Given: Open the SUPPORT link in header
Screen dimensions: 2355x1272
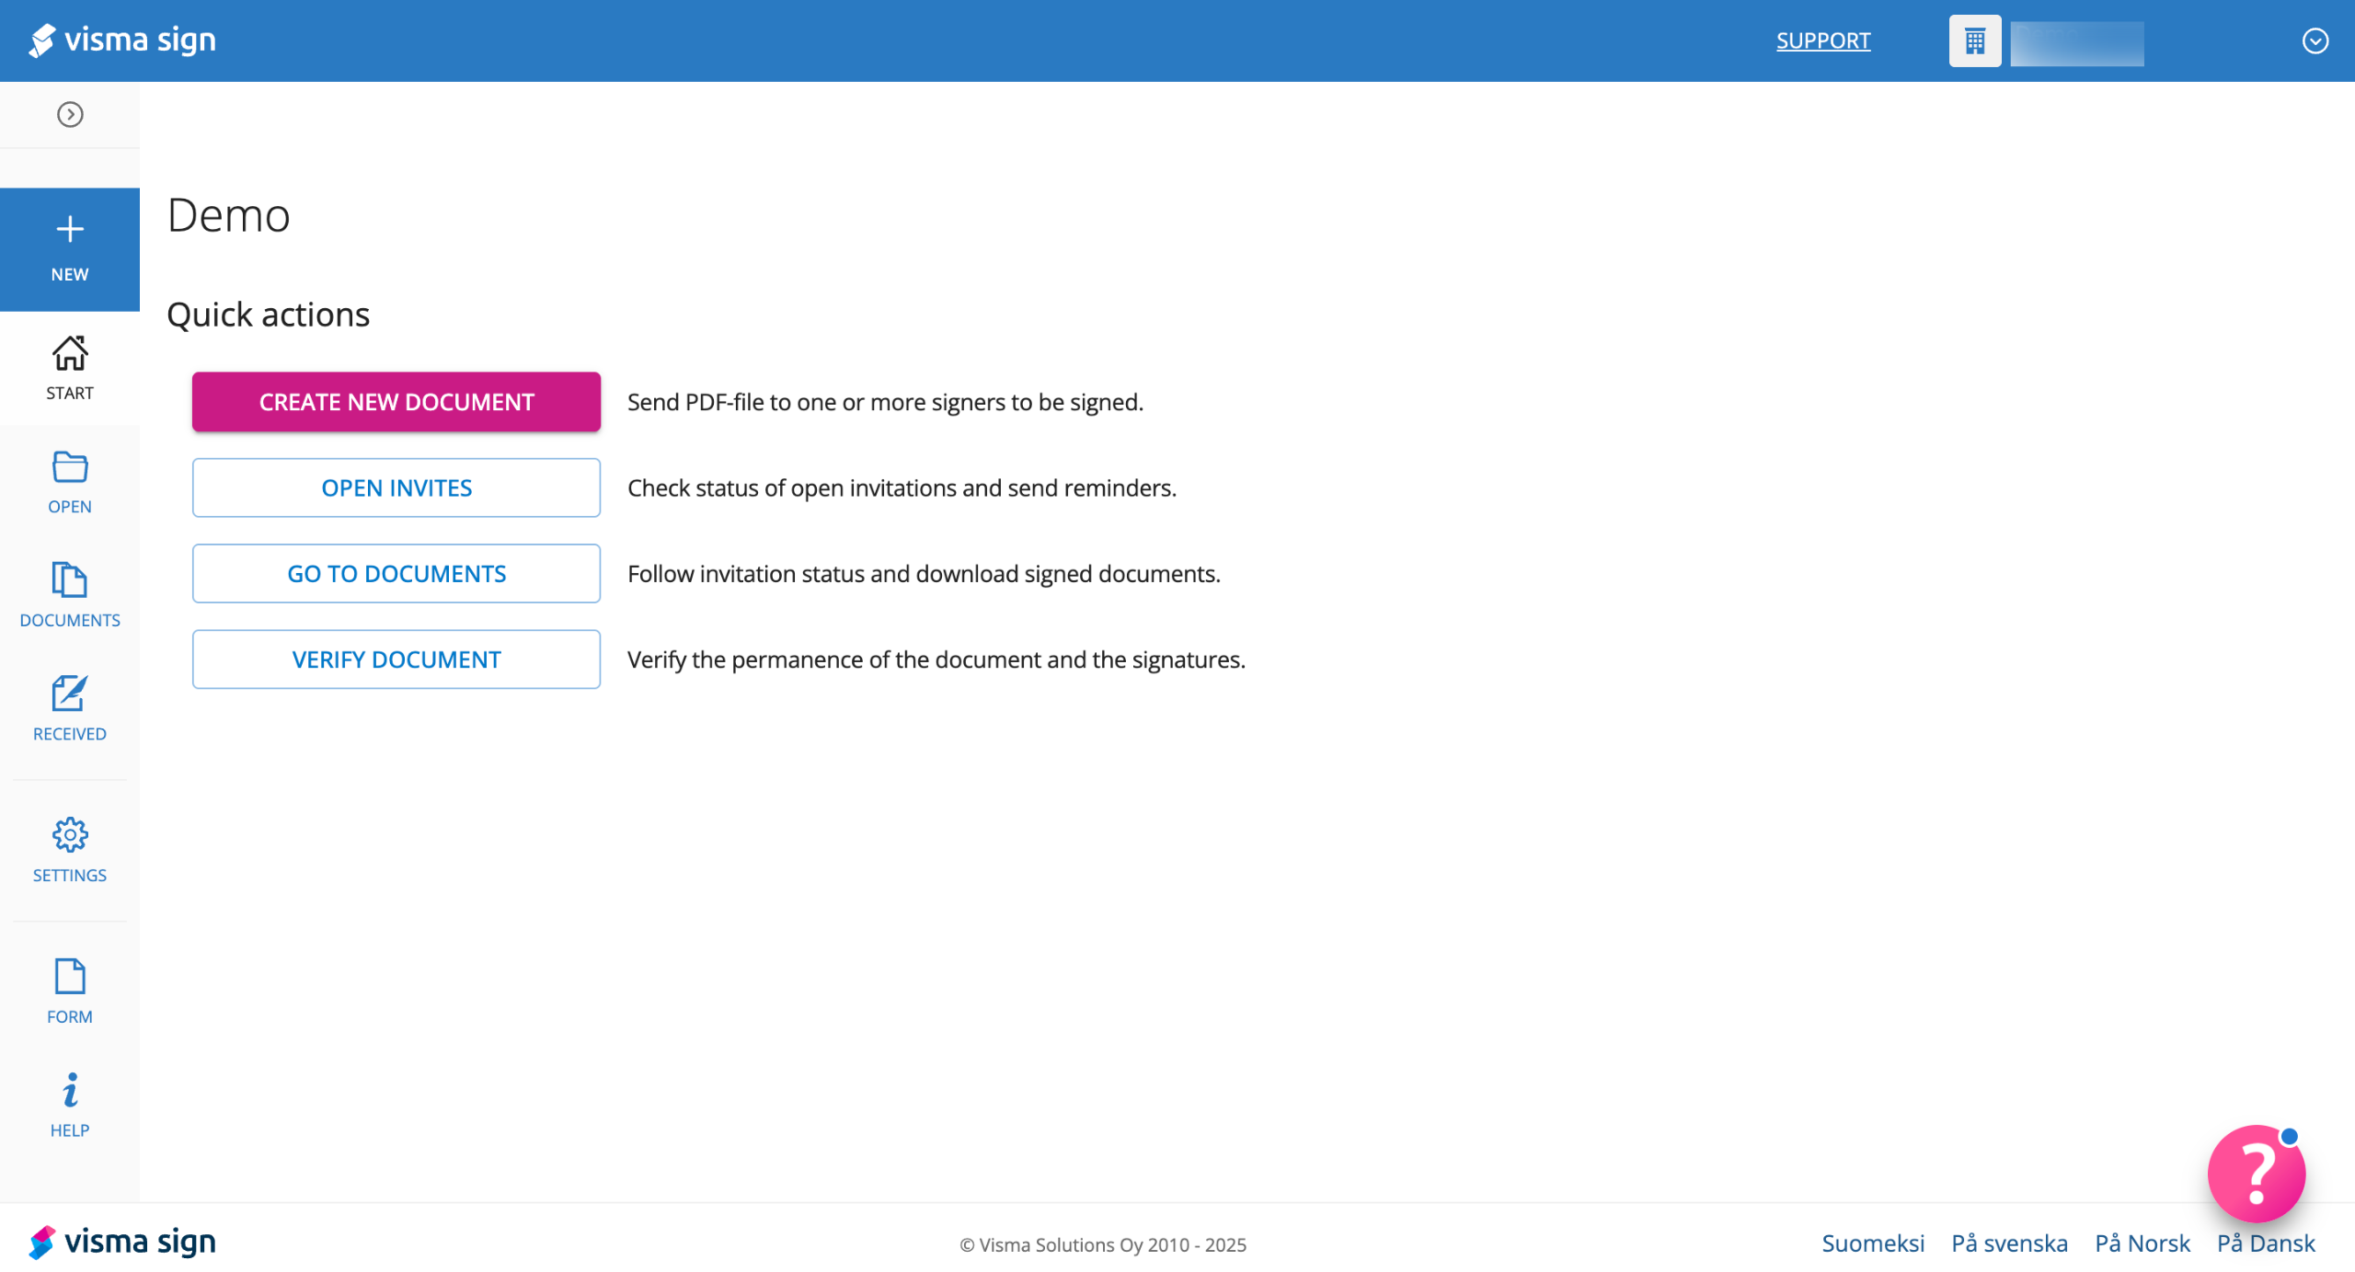Looking at the screenshot, I should [x=1822, y=40].
